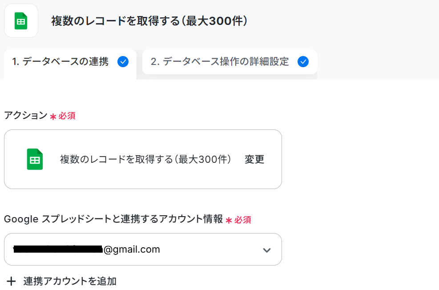
Task: Expand the account dropdown chevron arrow
Action: 266,250
